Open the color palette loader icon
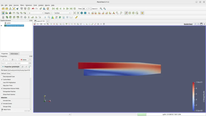Viewport: 206px width, 116px height. 48,9
